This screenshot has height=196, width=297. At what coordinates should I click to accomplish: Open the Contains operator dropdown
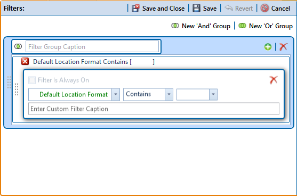click(x=169, y=94)
